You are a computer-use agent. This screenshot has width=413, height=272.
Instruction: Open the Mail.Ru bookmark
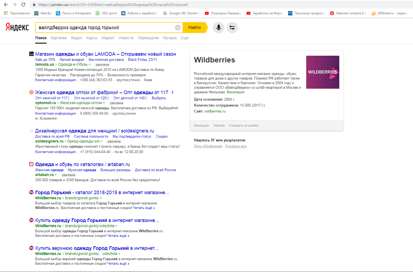pyautogui.click(x=43, y=13)
